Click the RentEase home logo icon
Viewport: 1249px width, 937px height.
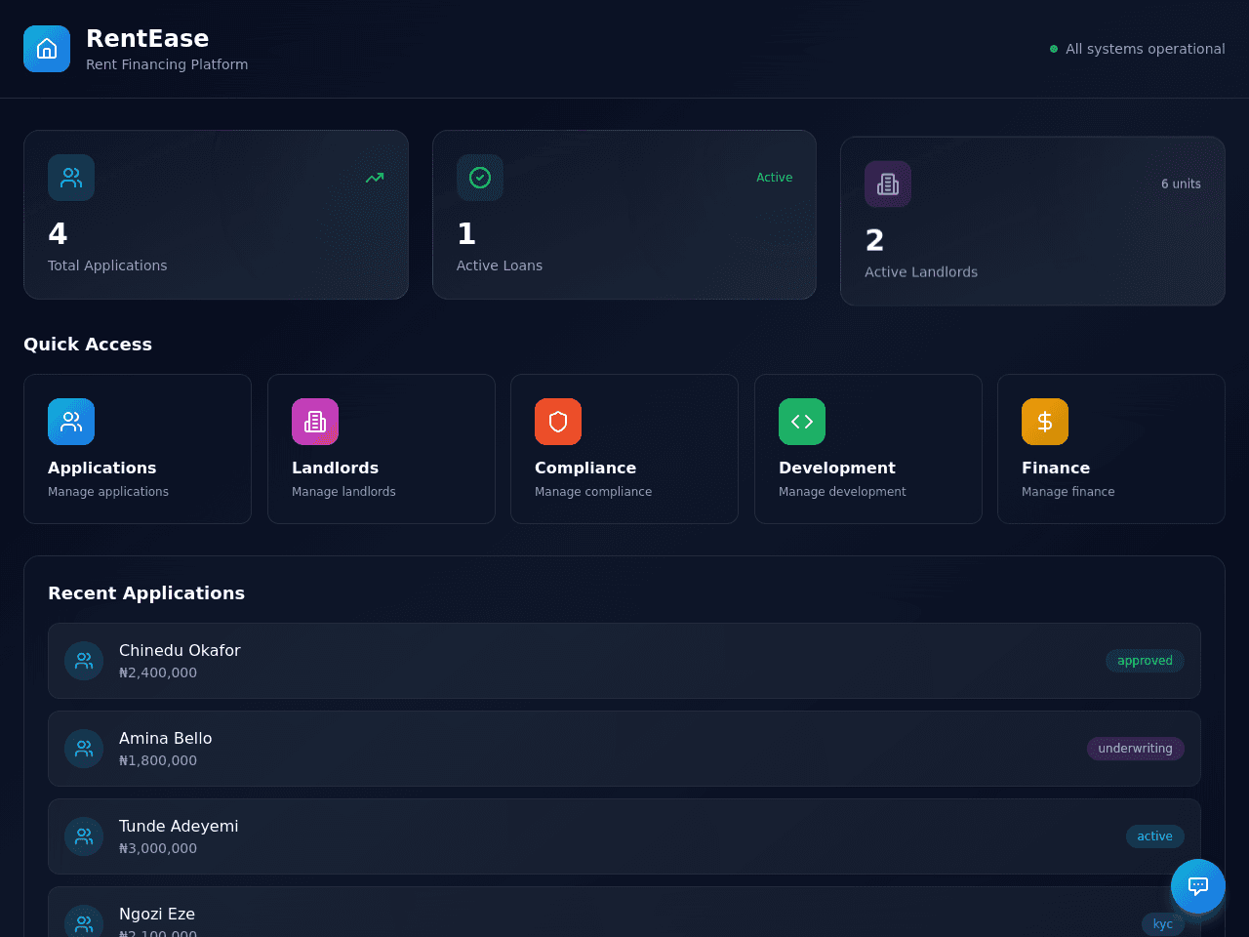coord(47,49)
